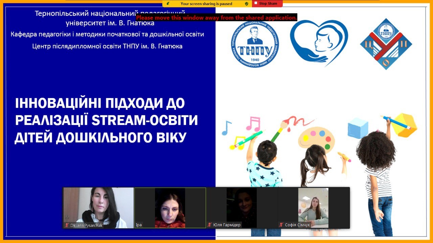The image size is (433, 243).
Task: Select Юля Гармідер's video thumbnail
Action: point(242,208)
